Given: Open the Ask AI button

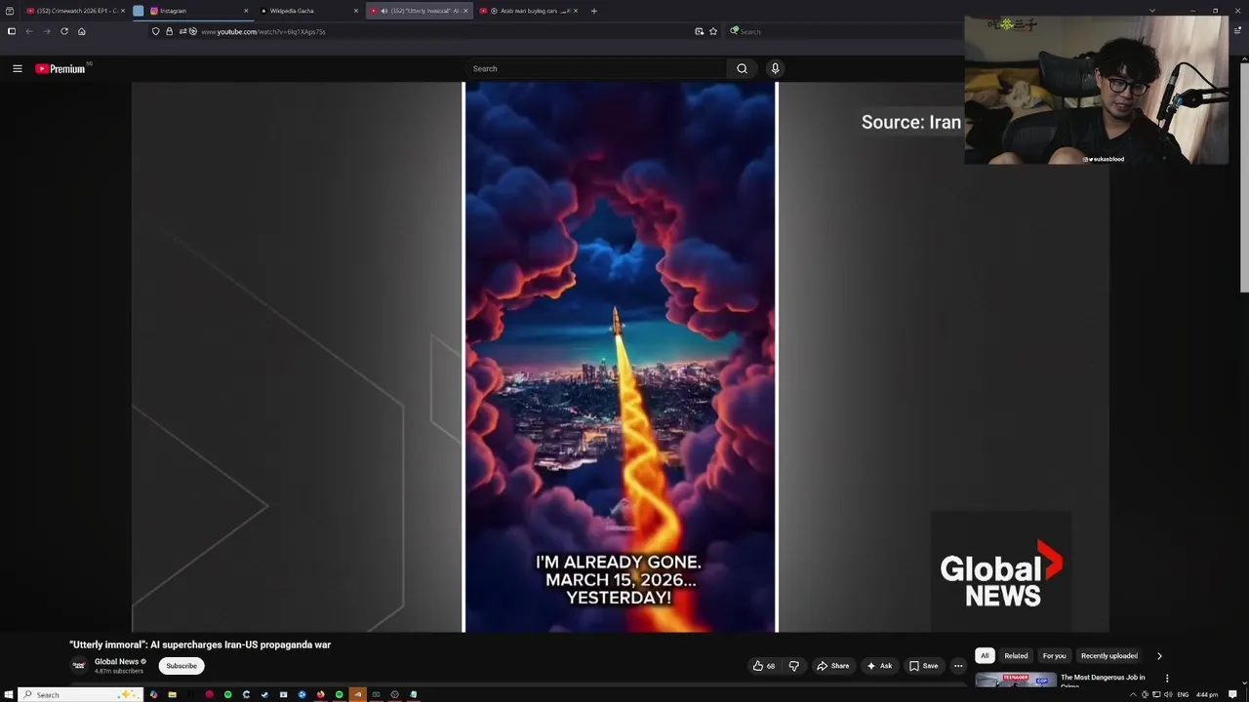Looking at the screenshot, I should tap(879, 666).
